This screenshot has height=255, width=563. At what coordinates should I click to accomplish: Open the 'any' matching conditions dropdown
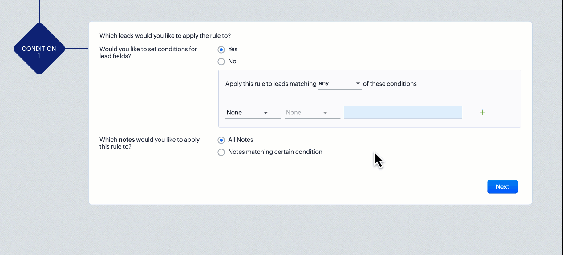tap(339, 84)
